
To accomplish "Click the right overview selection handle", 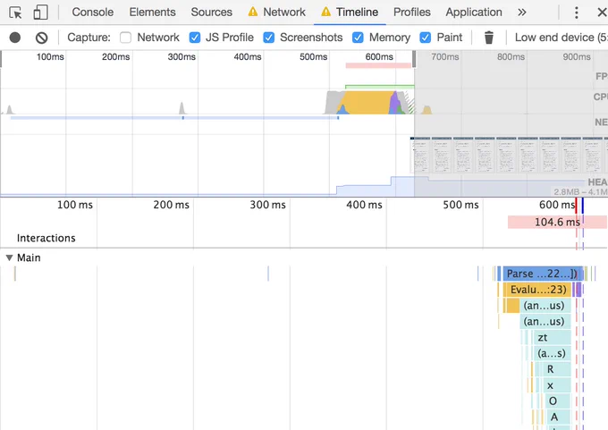I will click(414, 59).
